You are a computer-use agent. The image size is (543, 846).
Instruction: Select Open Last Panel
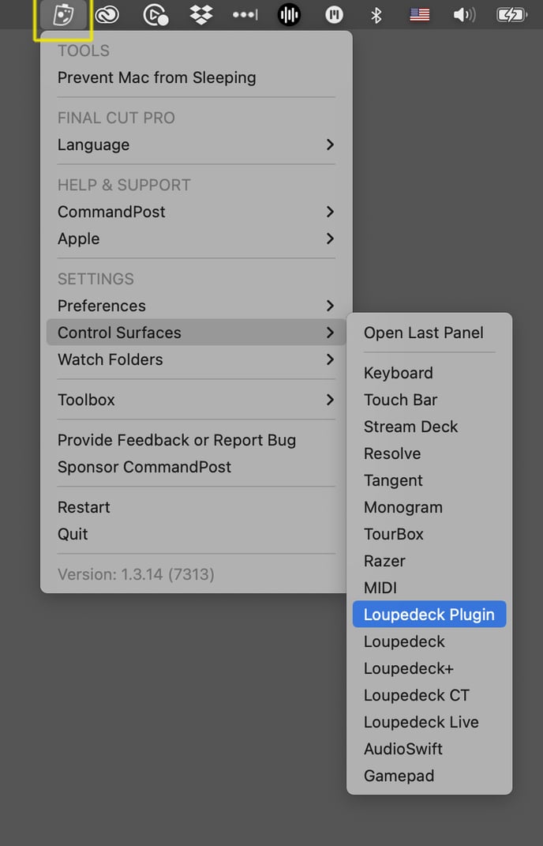pos(423,333)
